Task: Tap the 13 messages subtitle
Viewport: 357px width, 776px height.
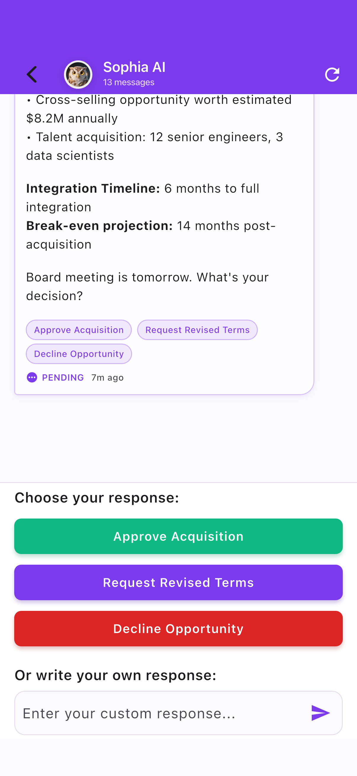Action: tap(128, 82)
